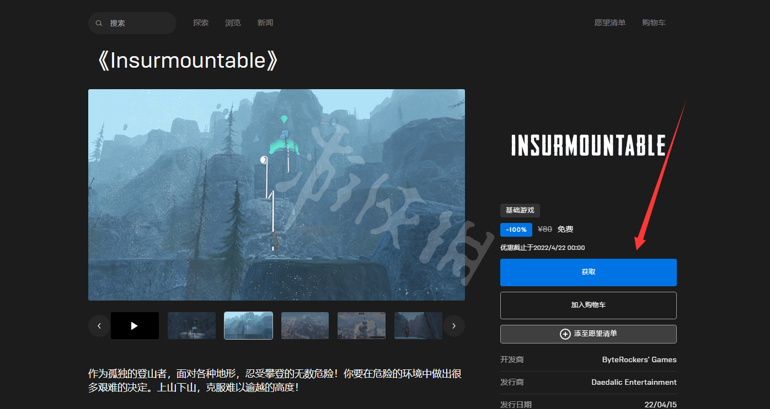
Task: Click the 基础游戏 tag
Action: [x=520, y=210]
